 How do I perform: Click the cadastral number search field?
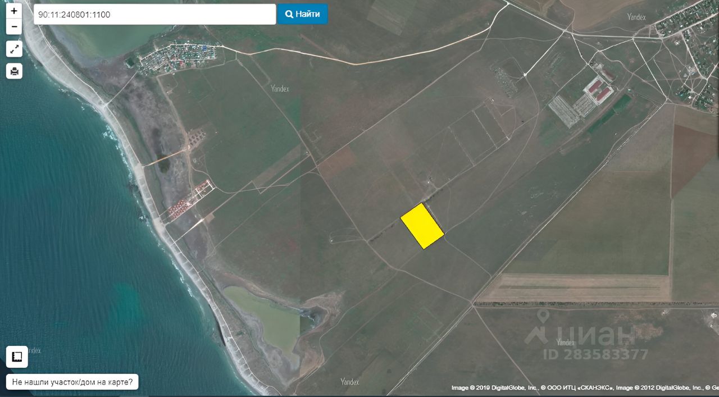pyautogui.click(x=154, y=15)
